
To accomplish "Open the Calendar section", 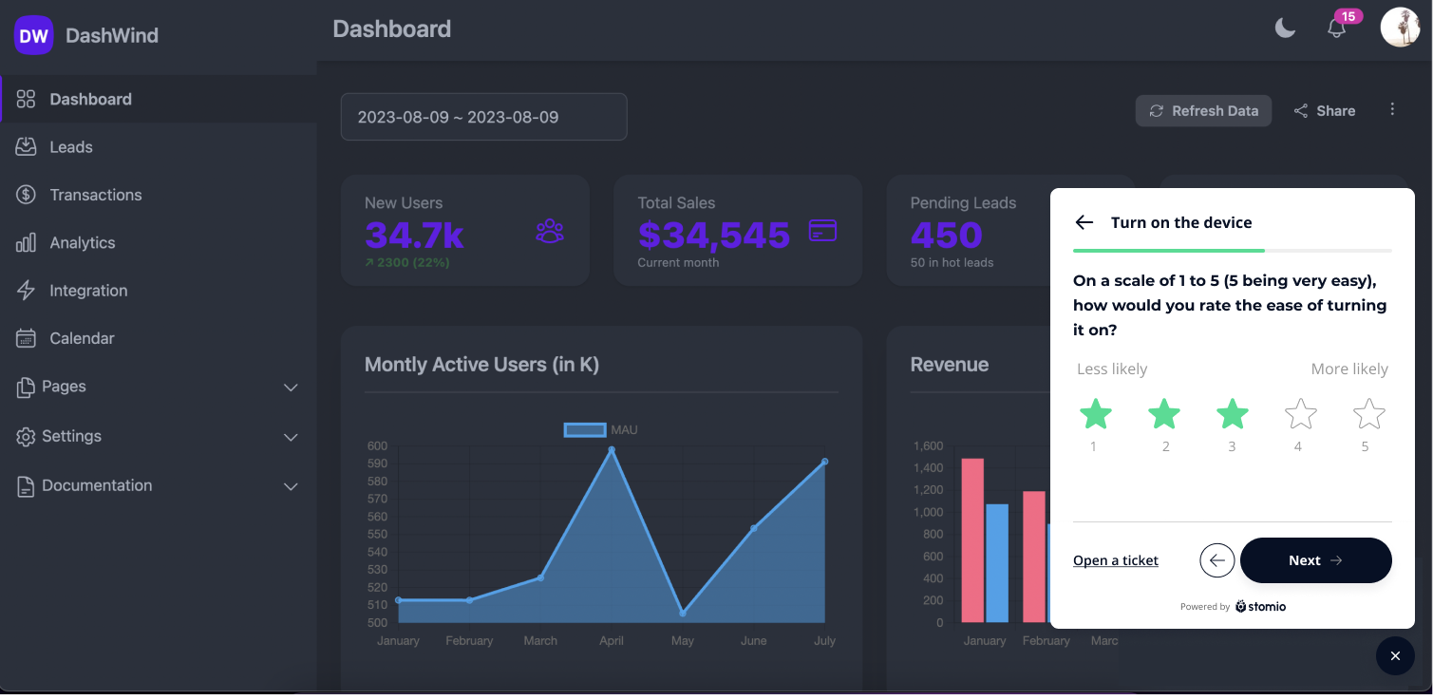I will pos(80,338).
